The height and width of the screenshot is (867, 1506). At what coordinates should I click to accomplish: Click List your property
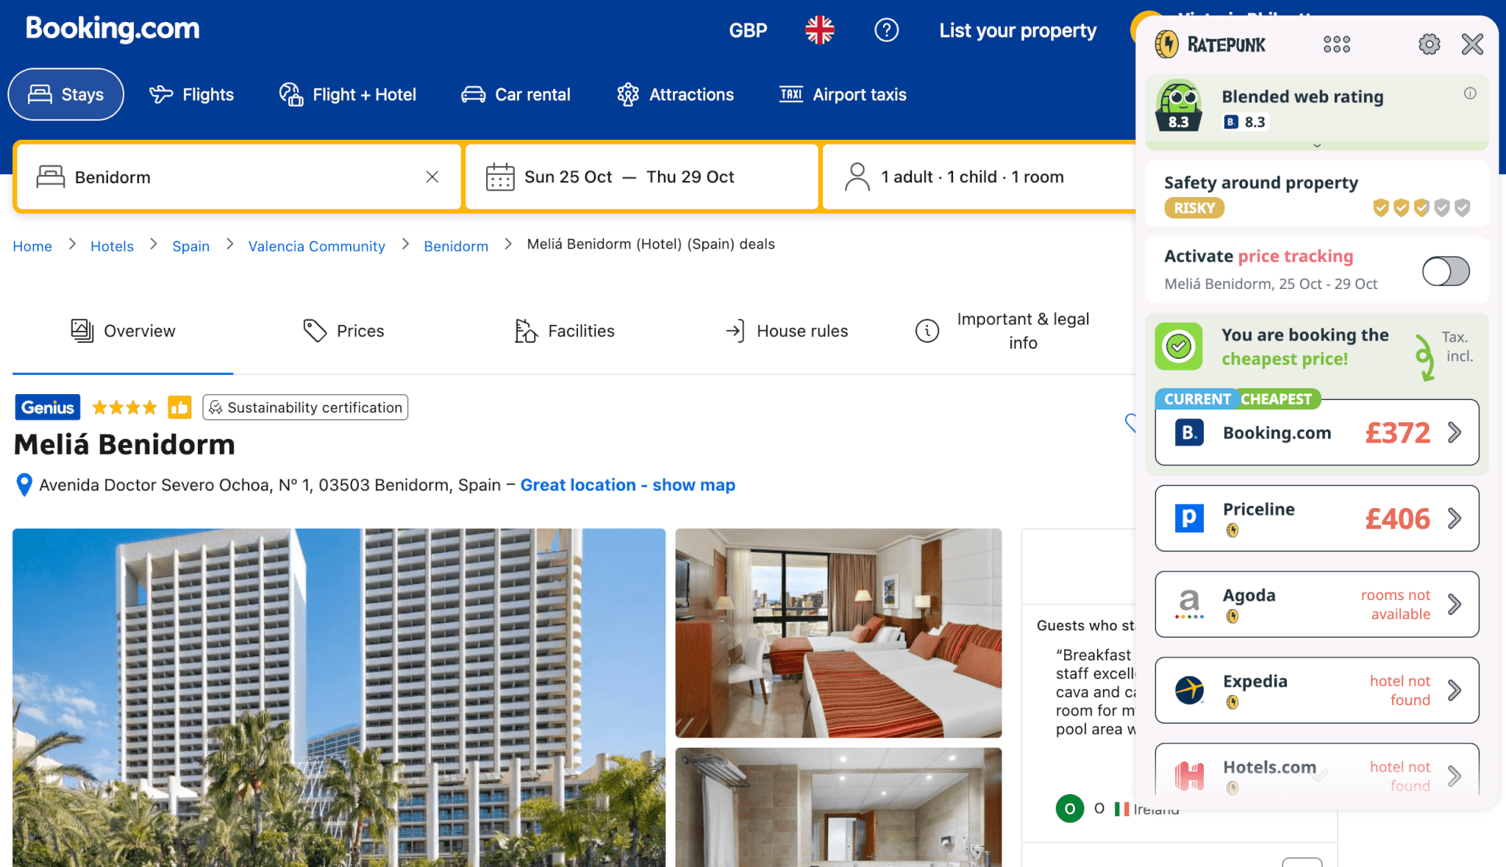1018,30
